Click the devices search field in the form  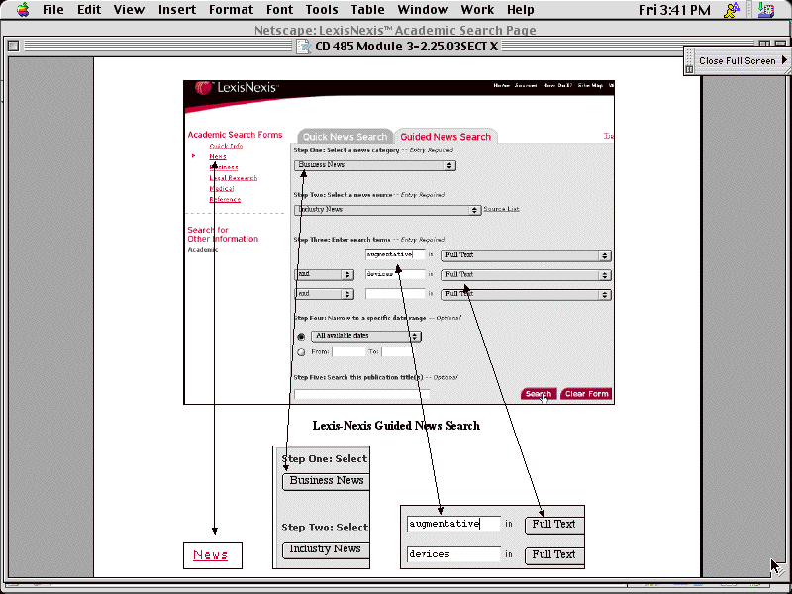coord(395,274)
